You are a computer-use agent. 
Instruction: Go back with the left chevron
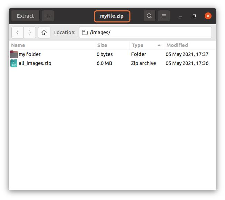[18, 32]
